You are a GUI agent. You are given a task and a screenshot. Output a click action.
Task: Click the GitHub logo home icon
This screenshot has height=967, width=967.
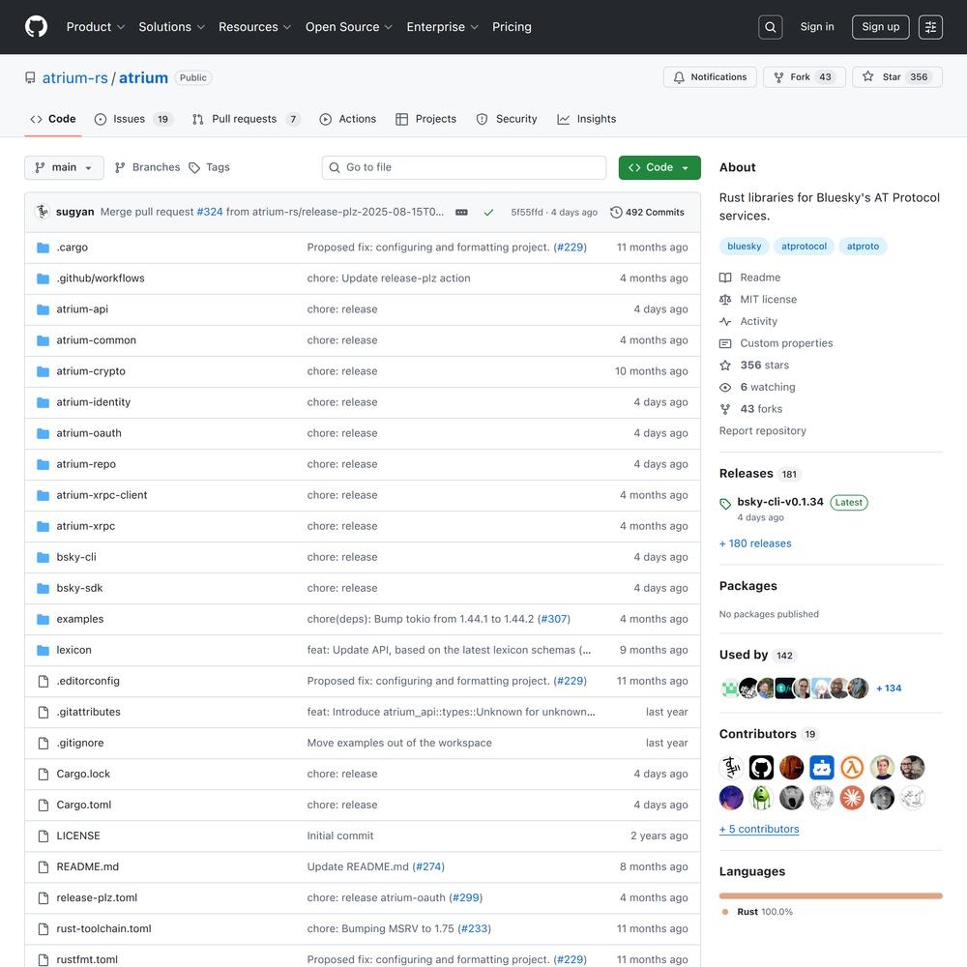37,27
